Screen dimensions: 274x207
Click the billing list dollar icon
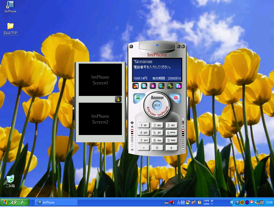(179, 86)
